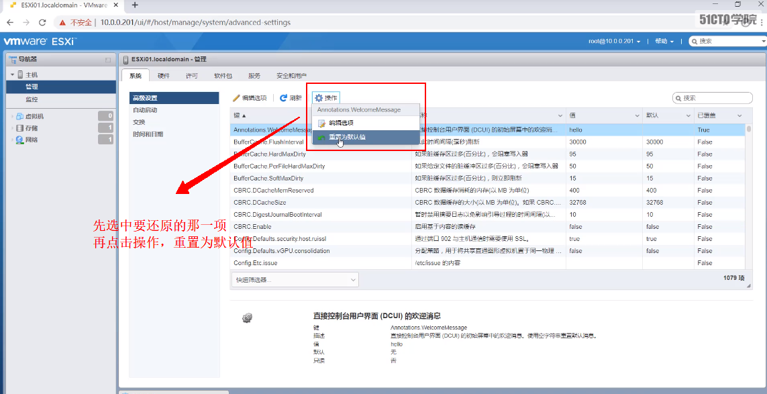Screen dimensions: 767x394
Task: Open 网络 in navigator
Action: point(32,140)
